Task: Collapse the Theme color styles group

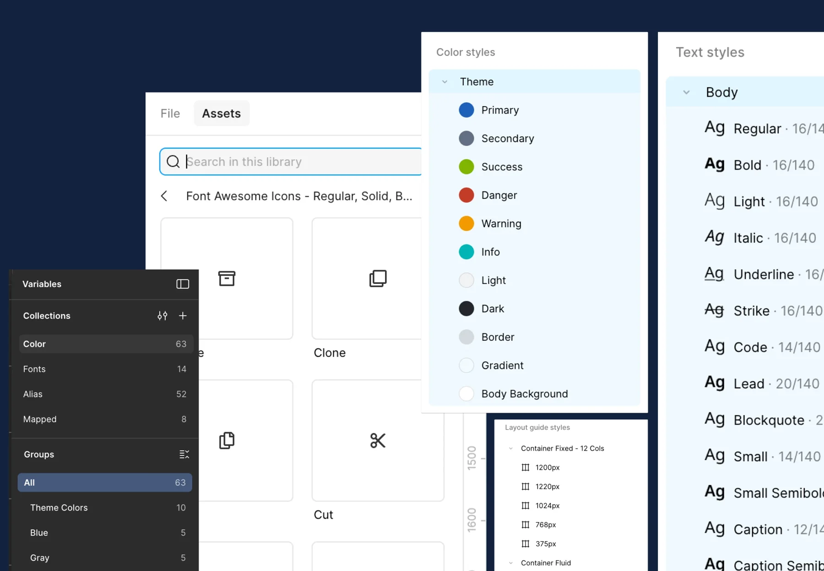Action: [x=445, y=82]
